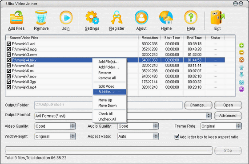The width and height of the screenshot is (249, 164).
Task: Click the Output Folder path field
Action: click(108, 105)
